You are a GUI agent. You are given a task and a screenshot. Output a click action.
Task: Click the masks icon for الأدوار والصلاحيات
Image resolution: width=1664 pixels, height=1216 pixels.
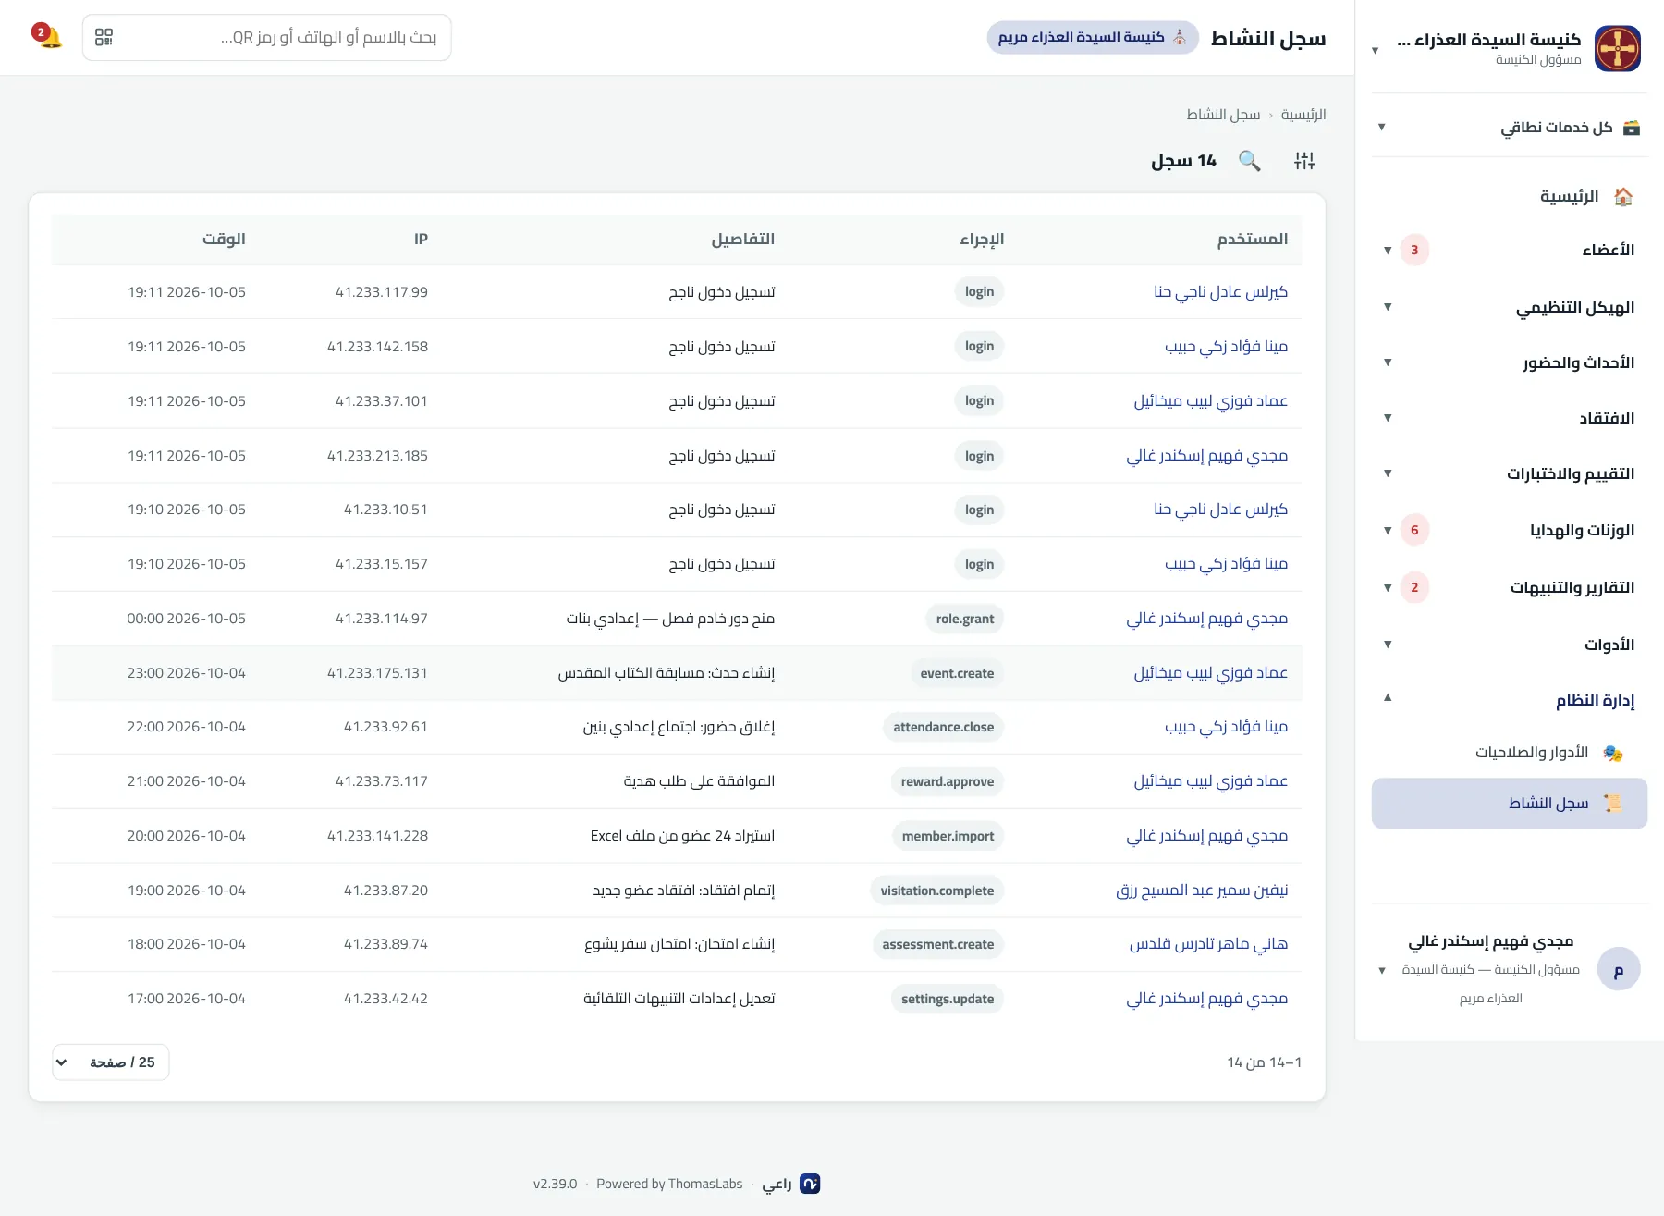(x=1613, y=753)
